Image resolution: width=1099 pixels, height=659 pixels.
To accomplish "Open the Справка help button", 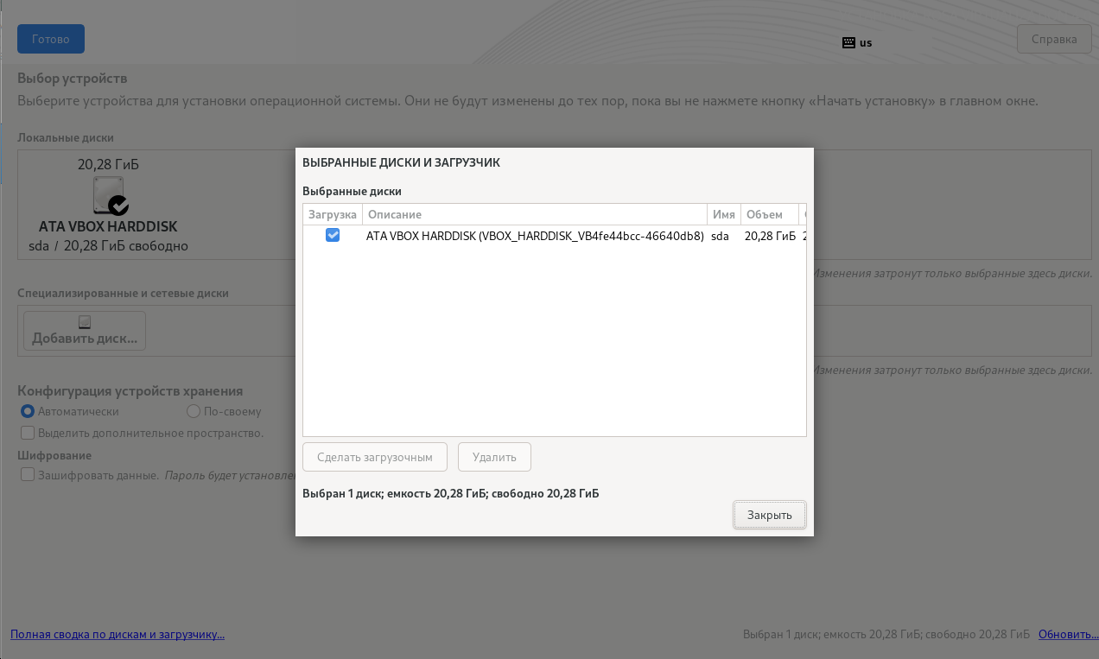I will pyautogui.click(x=1054, y=39).
